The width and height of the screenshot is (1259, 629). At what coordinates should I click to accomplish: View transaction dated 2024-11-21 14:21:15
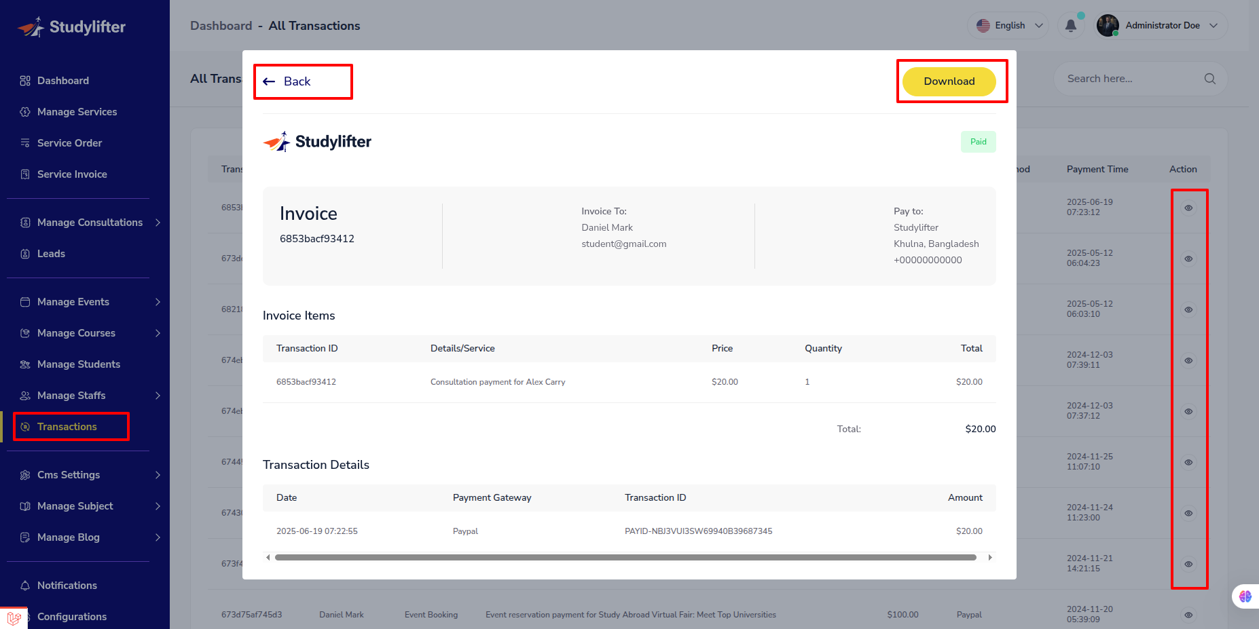[1188, 565]
